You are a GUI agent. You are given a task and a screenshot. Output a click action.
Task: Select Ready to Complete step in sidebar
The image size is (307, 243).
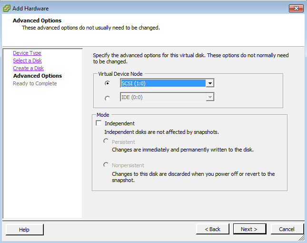tap(35, 83)
